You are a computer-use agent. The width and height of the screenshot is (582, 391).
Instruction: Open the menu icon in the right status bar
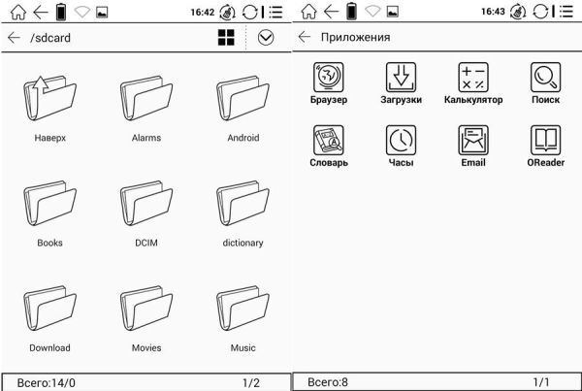[x=567, y=13]
